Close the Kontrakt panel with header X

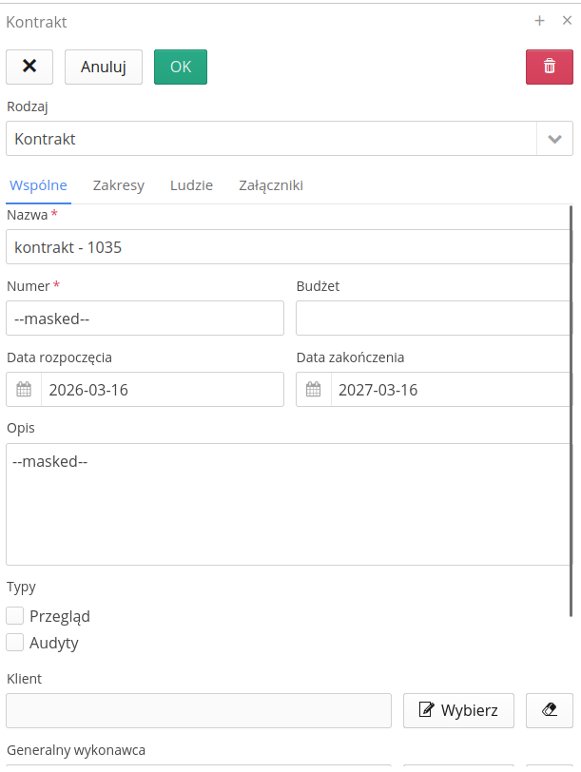pyautogui.click(x=568, y=21)
